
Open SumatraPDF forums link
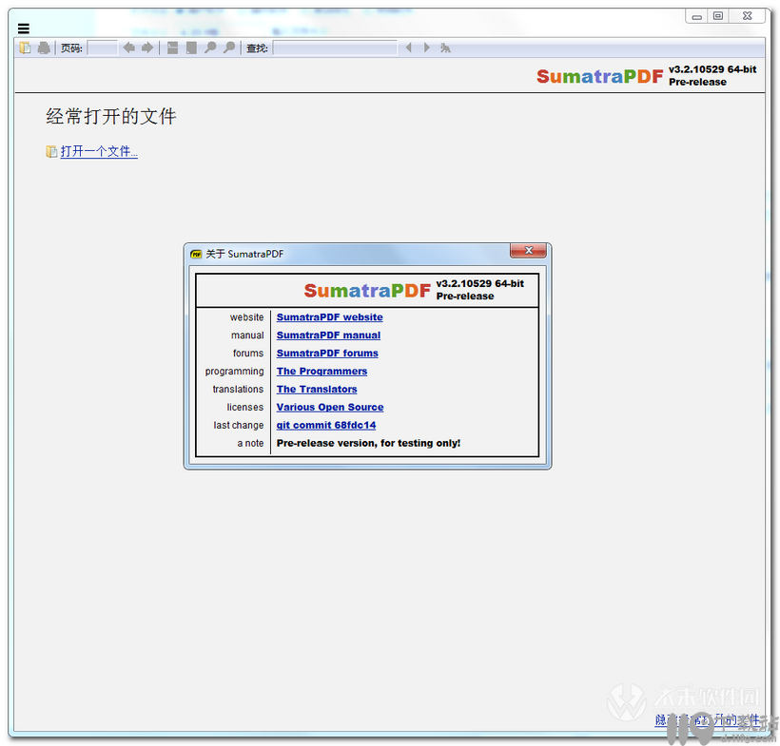click(x=327, y=353)
